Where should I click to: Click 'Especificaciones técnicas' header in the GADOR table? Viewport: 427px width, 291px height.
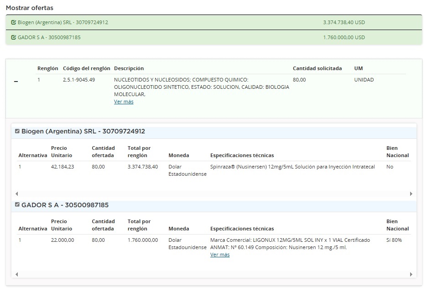242,229
